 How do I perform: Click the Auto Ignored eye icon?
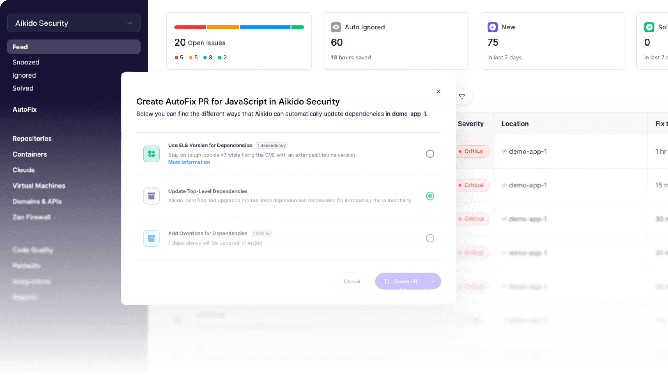[x=336, y=27]
